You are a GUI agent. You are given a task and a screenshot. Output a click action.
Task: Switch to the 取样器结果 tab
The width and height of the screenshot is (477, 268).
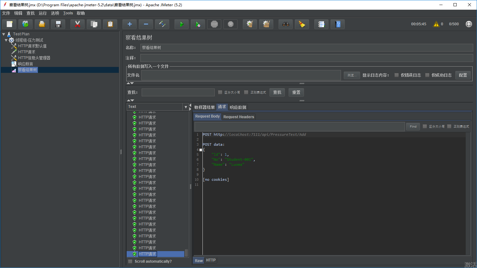pos(205,107)
